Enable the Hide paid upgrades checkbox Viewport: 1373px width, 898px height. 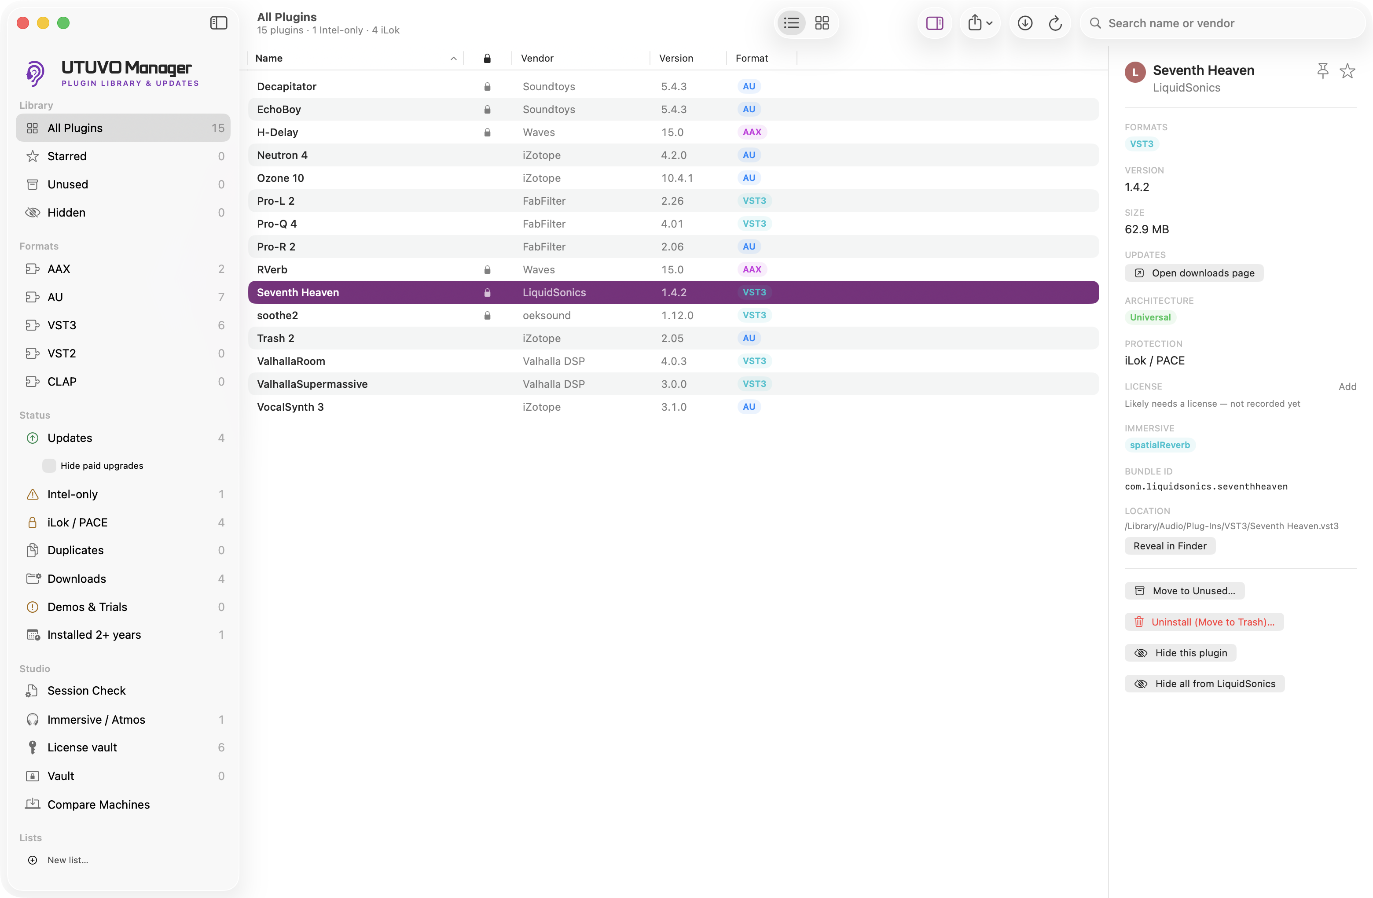(49, 466)
